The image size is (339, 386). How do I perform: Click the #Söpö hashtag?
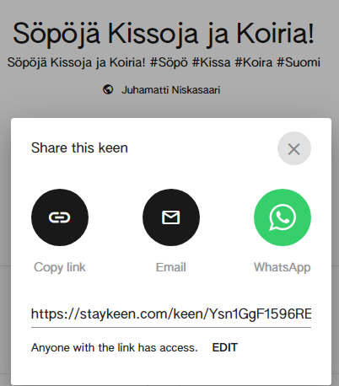tap(169, 62)
